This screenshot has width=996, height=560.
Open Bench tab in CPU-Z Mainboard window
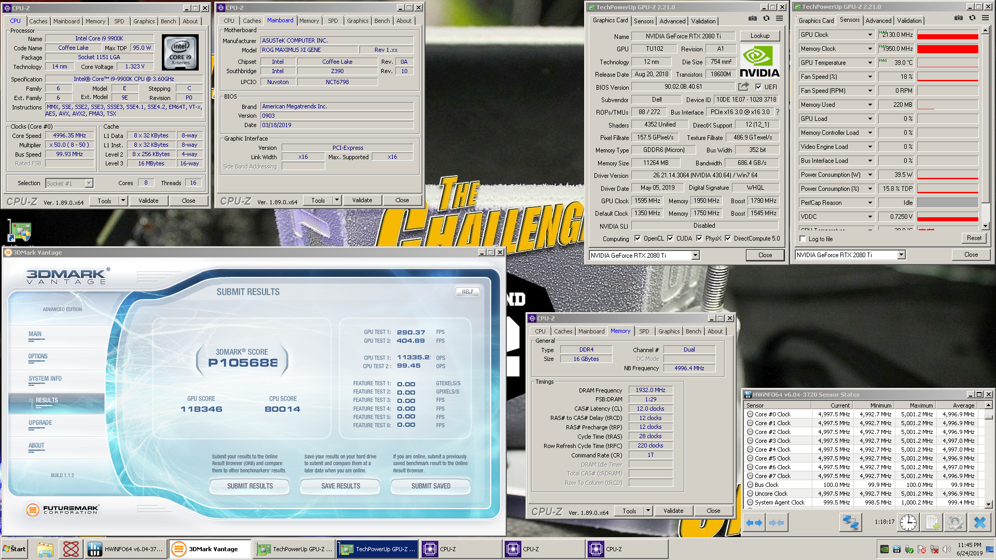[382, 21]
